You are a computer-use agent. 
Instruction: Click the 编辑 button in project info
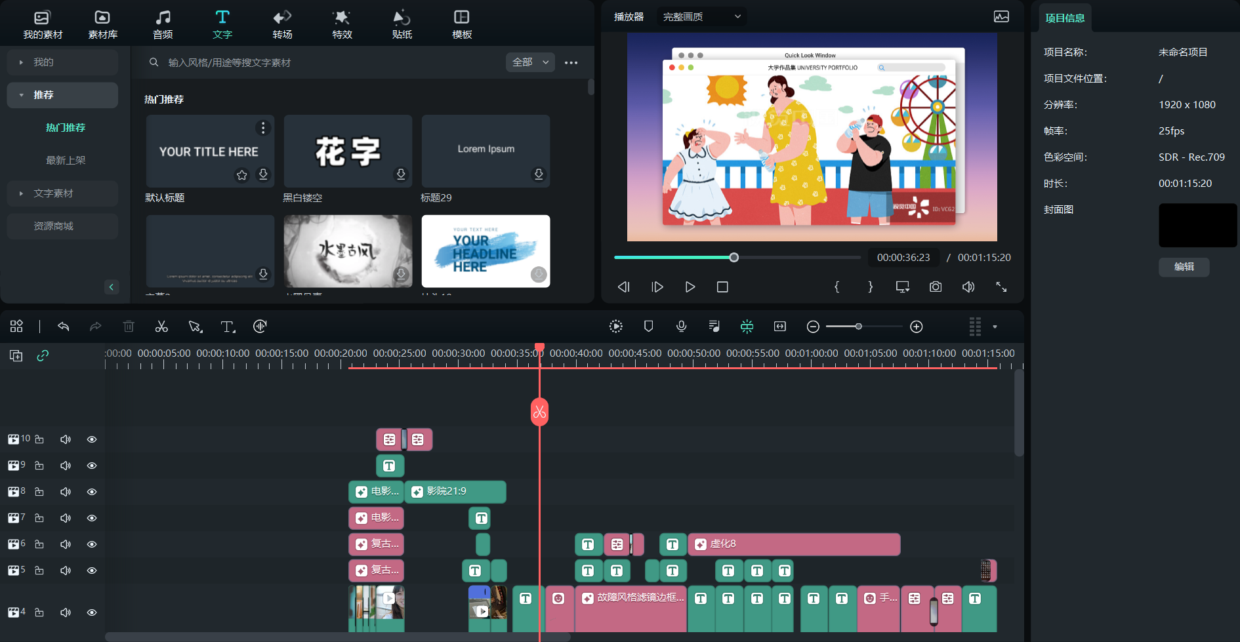pos(1184,267)
